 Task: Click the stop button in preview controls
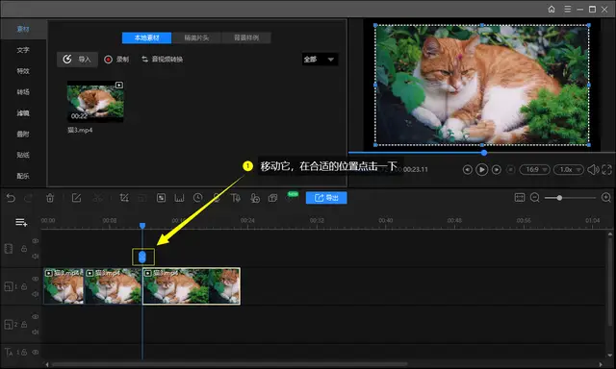[x=511, y=170]
